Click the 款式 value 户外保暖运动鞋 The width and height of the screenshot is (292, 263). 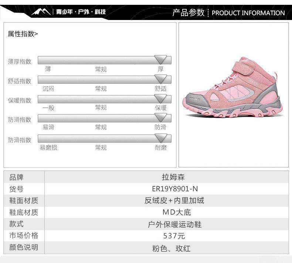[x=175, y=224]
